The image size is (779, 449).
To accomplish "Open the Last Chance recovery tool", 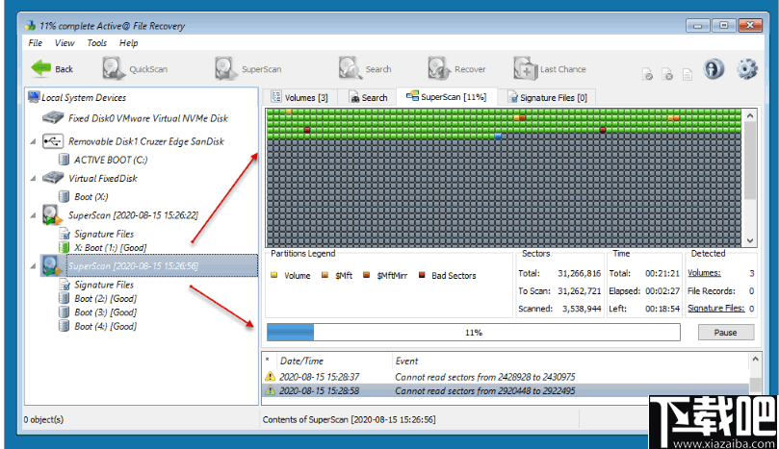I will [550, 68].
